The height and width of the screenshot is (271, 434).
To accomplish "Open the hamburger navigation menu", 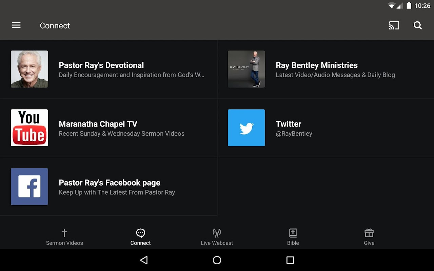I will point(16,25).
